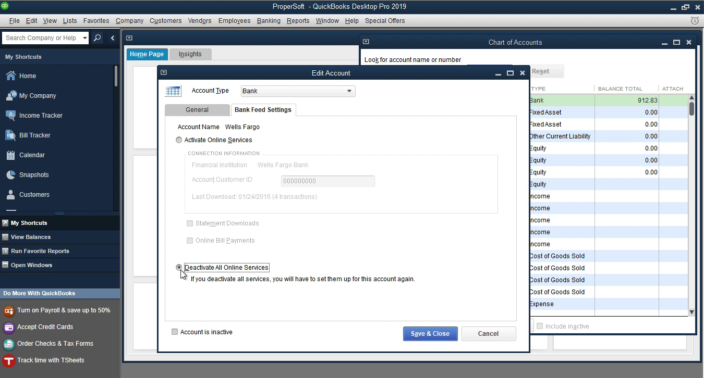This screenshot has width=704, height=378.
Task: Click Accept Credit Cards promo icon
Action: click(x=8, y=327)
